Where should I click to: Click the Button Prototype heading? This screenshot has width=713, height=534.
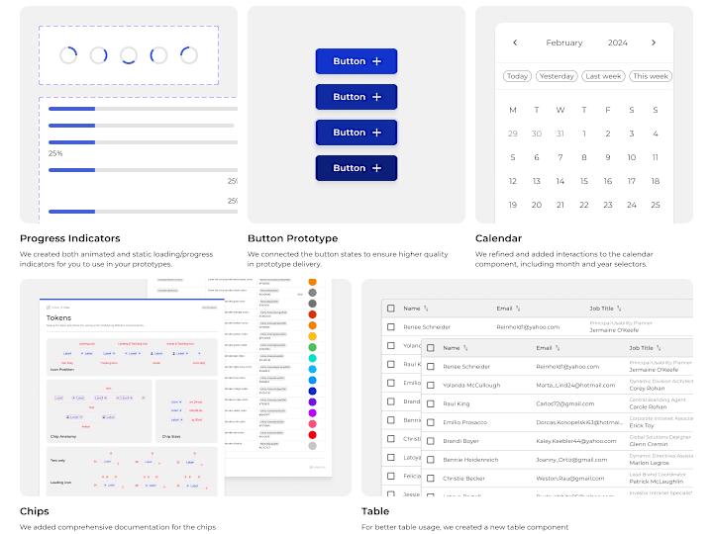pos(293,238)
